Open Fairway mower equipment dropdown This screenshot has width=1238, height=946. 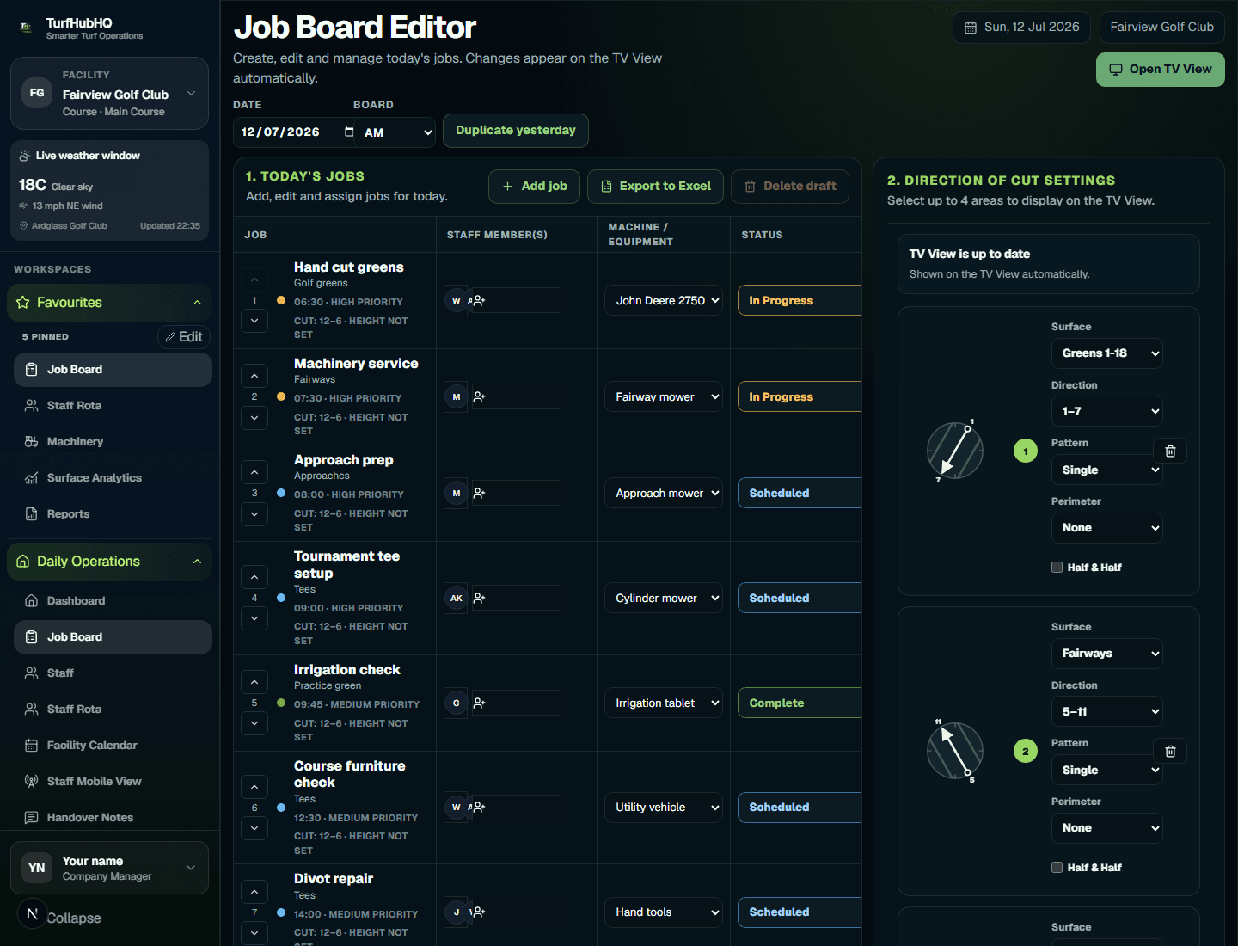coord(664,397)
